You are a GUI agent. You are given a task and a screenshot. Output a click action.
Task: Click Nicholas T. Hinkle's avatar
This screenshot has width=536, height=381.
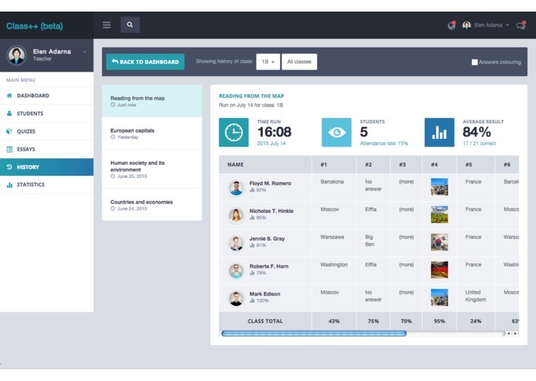[236, 215]
